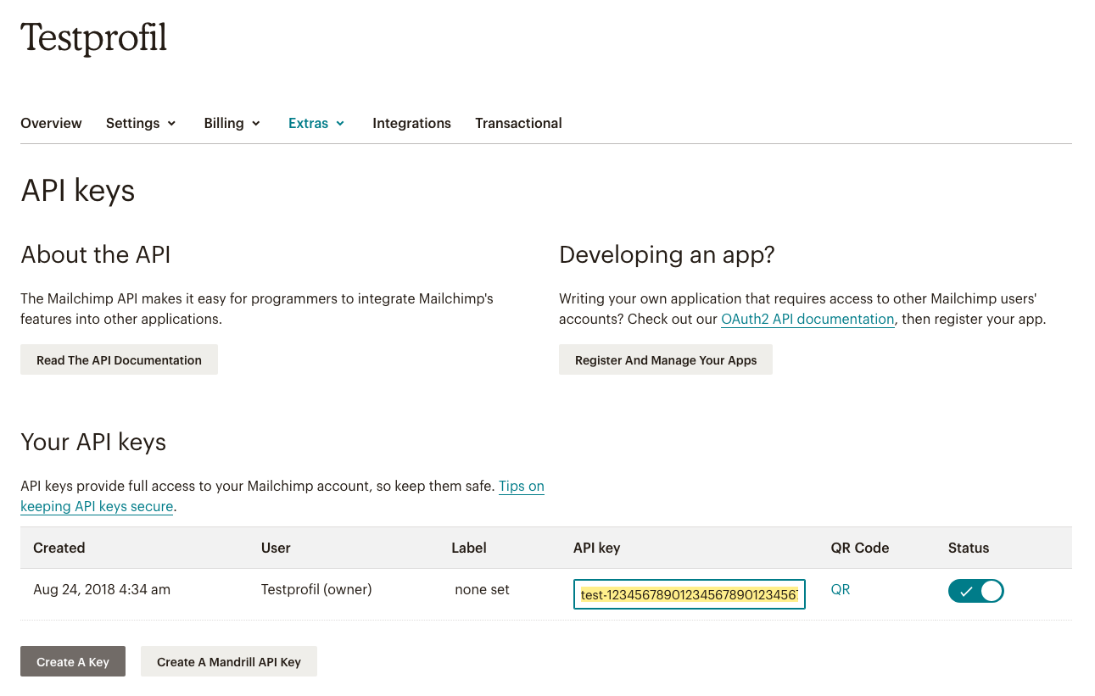Open the Extras dropdown menu
This screenshot has height=696, width=1095.
pos(316,123)
